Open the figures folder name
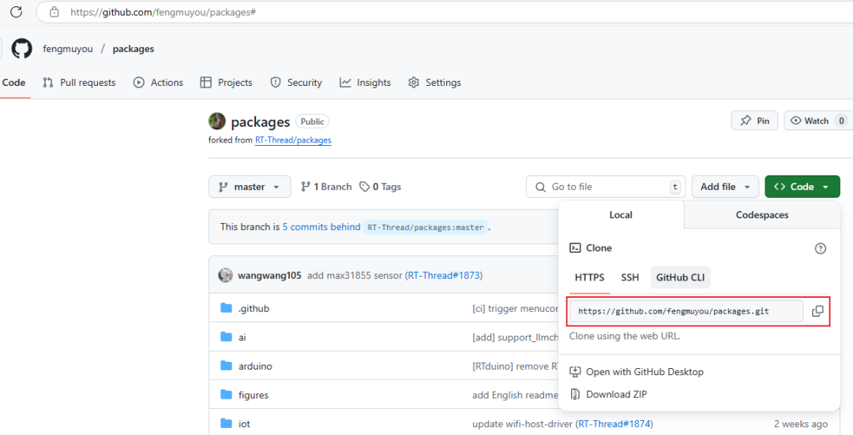This screenshot has width=853, height=435. 254,395
